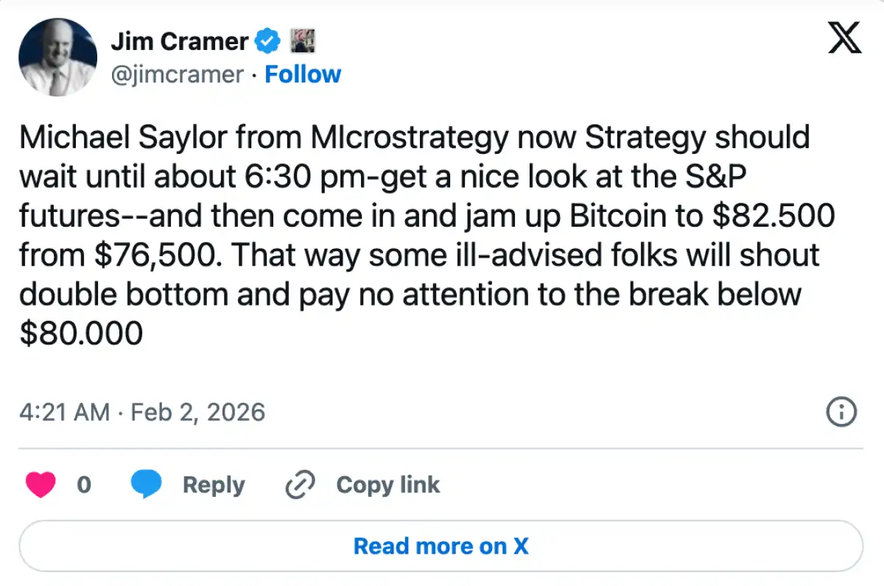Click the blue reply speech bubble icon

[x=147, y=485]
